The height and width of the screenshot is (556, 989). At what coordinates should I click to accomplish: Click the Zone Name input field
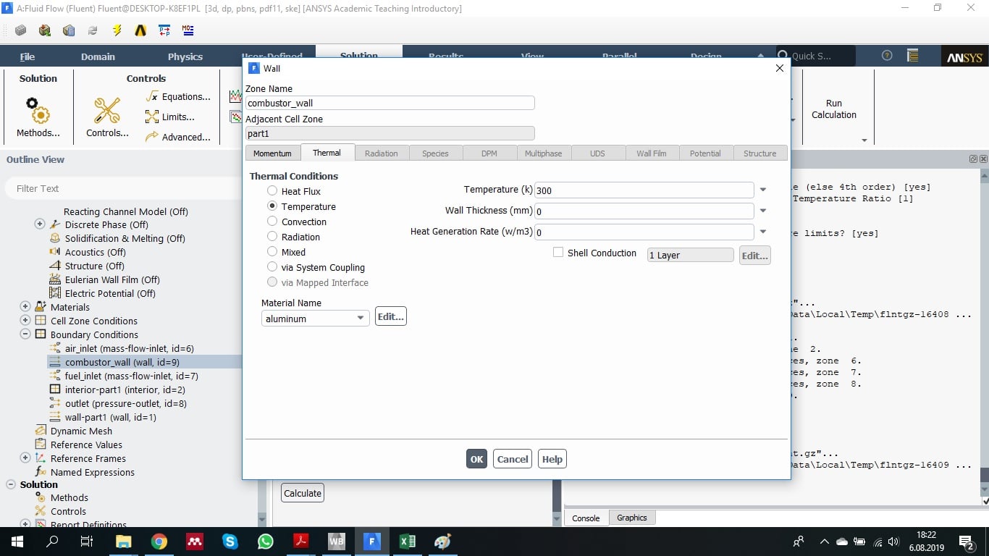point(390,103)
